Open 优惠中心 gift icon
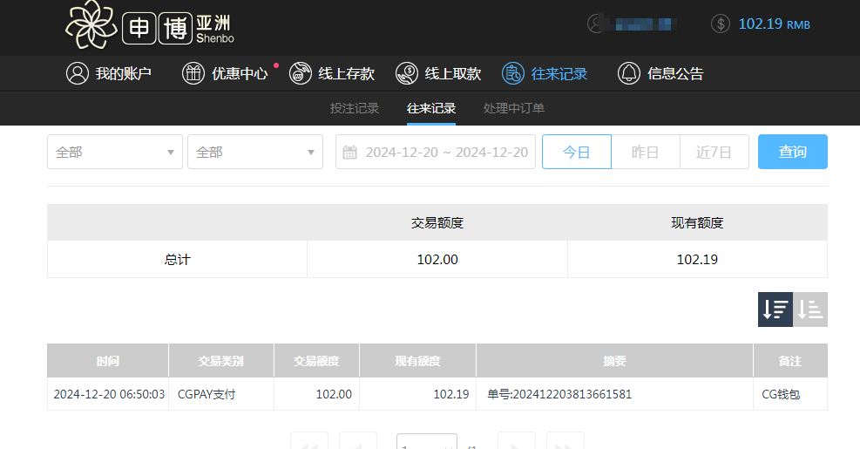This screenshot has width=860, height=449. click(x=193, y=74)
